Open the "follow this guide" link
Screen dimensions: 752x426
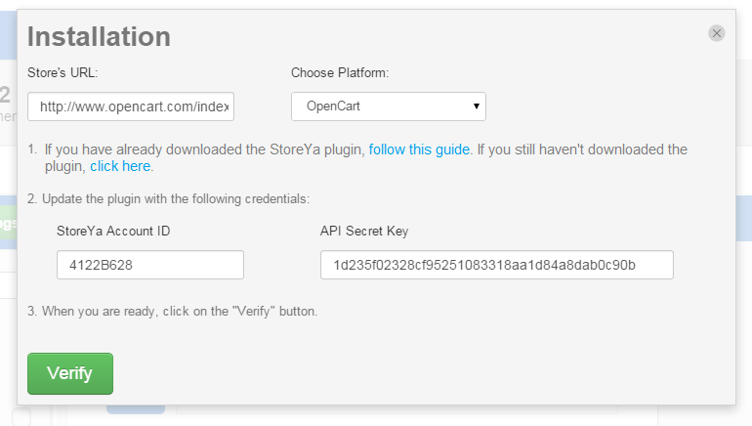pyautogui.click(x=419, y=149)
